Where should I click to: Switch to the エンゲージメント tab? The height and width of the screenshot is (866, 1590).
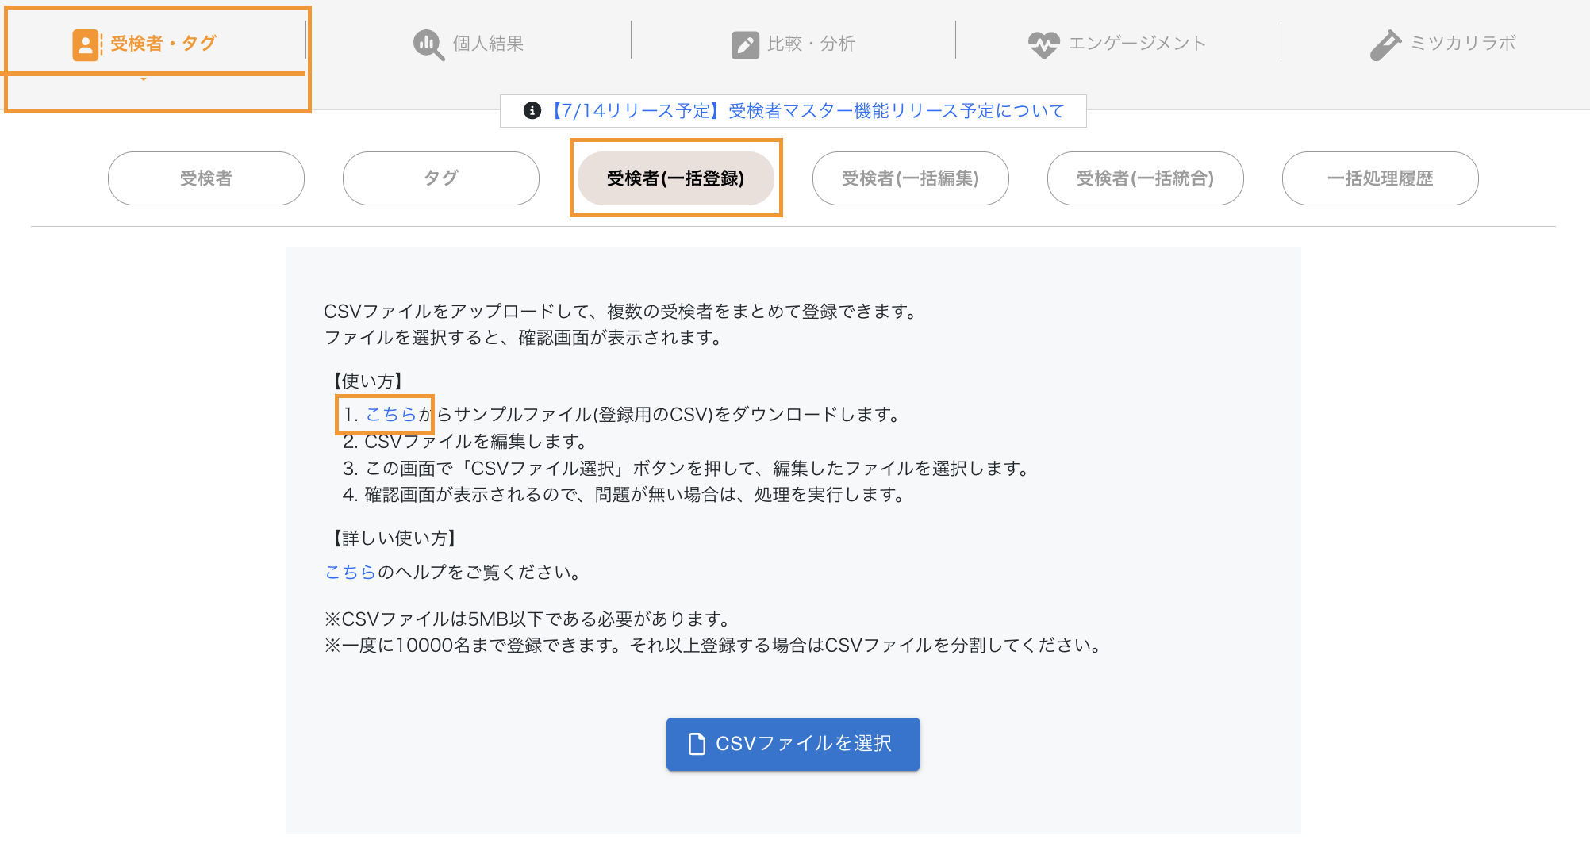(x=1136, y=44)
